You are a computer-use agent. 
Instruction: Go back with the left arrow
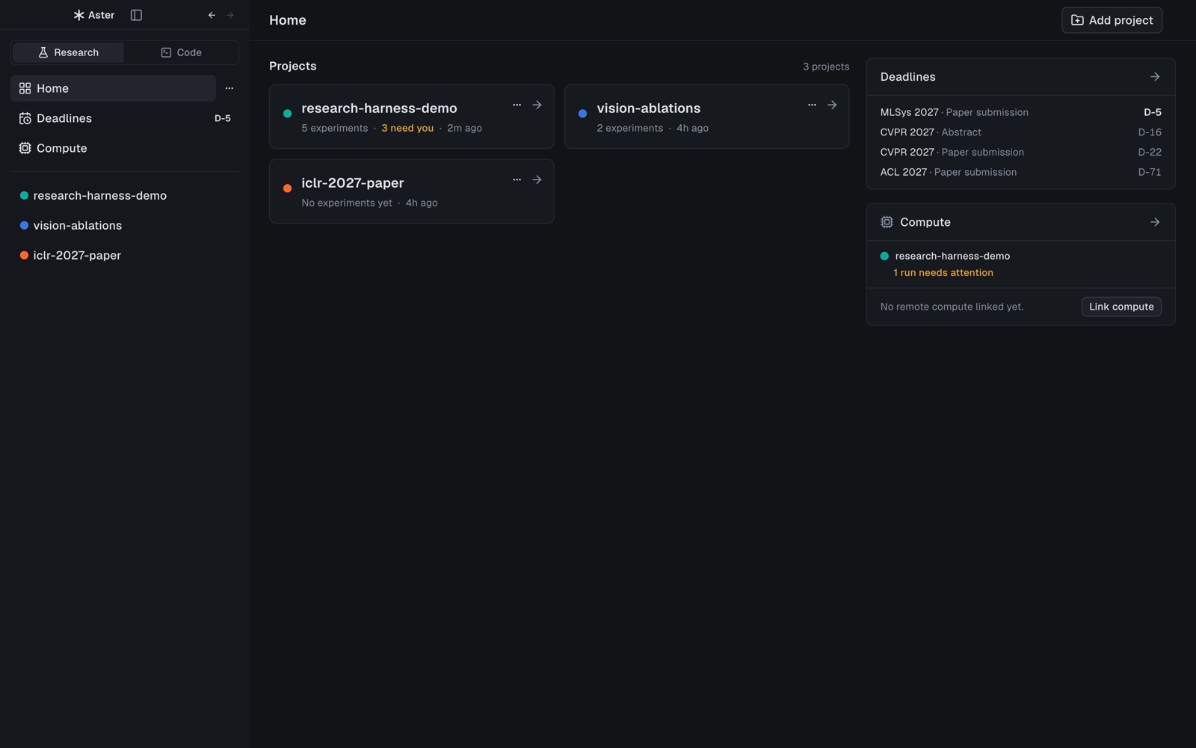pyautogui.click(x=212, y=15)
